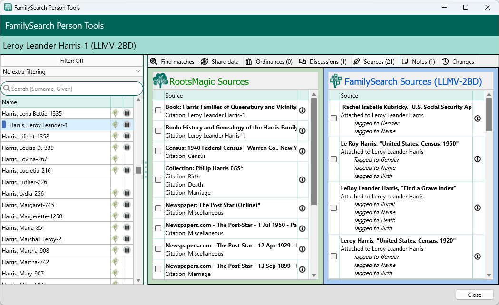Viewport: 499px width, 305px height.
Task: Tick checkbox for The Post Star (Online) newspaper
Action: pyautogui.click(x=158, y=208)
